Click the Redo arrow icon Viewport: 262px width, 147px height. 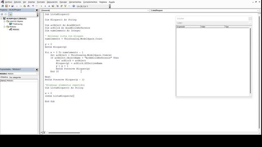37,6
